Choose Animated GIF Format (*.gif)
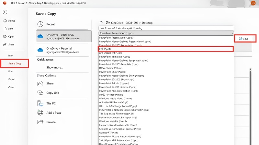 (166, 102)
